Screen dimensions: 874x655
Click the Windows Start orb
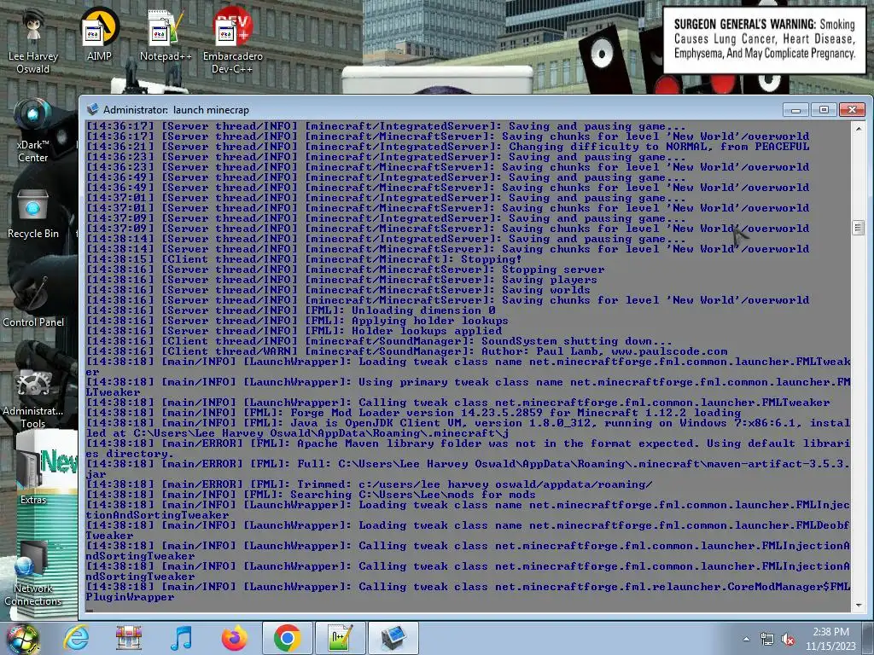coord(22,638)
